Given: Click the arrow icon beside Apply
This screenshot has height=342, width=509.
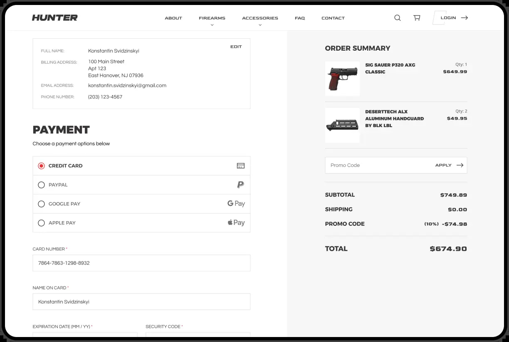Looking at the screenshot, I should click(460, 165).
